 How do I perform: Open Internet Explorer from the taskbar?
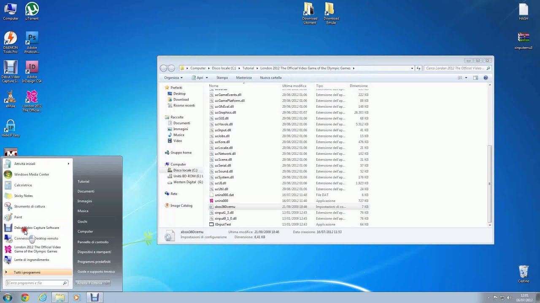click(43, 298)
